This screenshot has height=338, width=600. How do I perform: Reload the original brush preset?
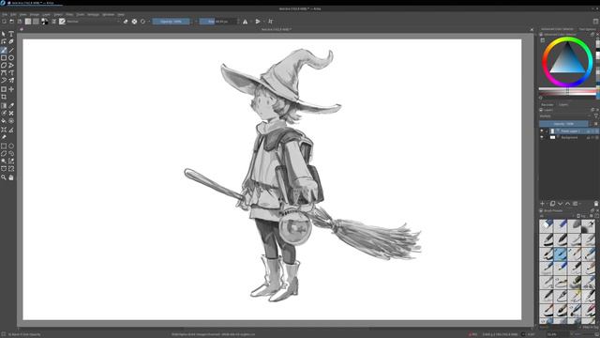pyautogui.click(x=142, y=22)
